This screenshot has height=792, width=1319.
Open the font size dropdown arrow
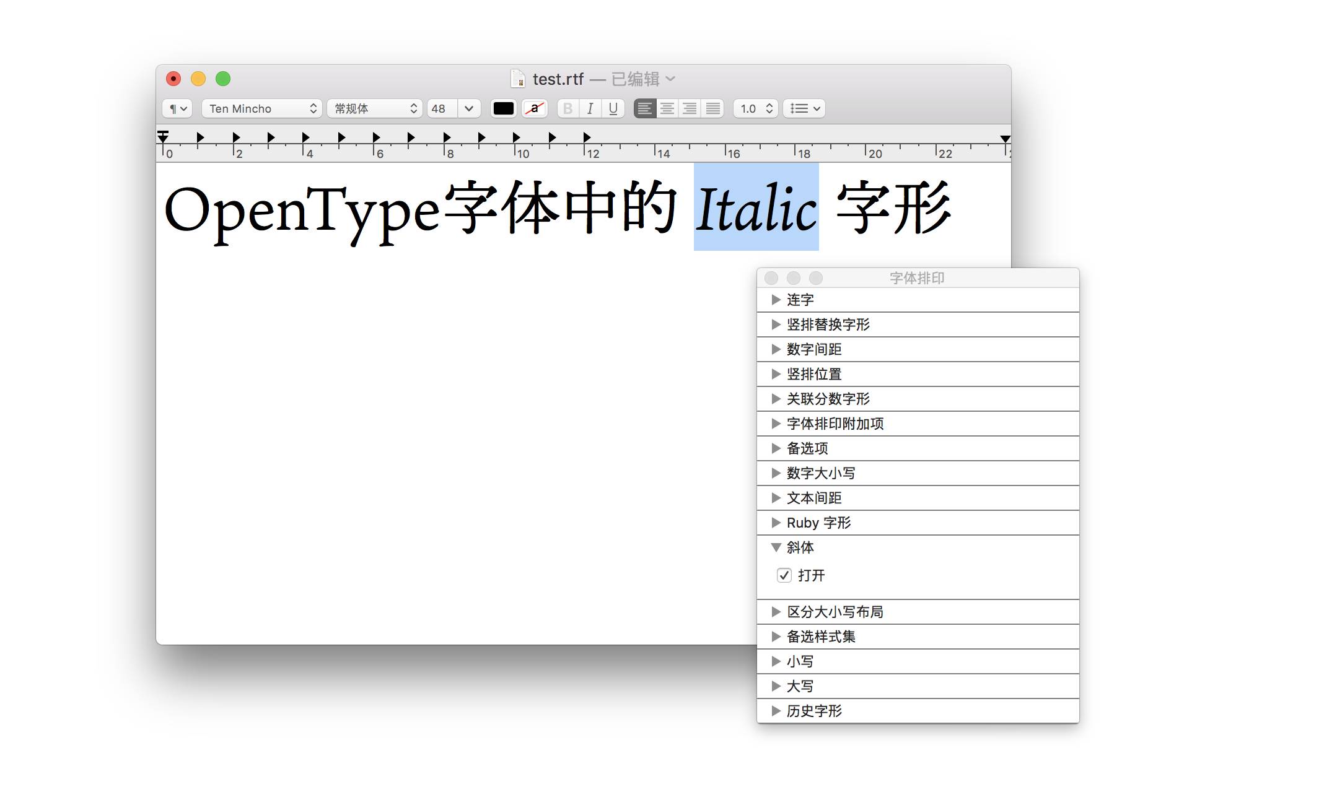click(469, 109)
